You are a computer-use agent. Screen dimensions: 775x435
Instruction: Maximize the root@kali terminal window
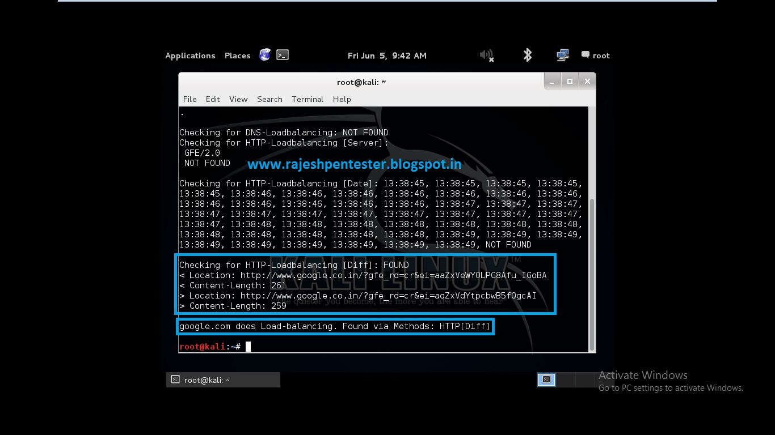(570, 82)
